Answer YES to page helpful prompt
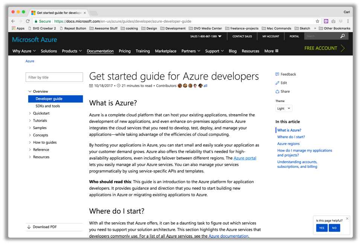This screenshot has height=244, width=360. [x=322, y=228]
